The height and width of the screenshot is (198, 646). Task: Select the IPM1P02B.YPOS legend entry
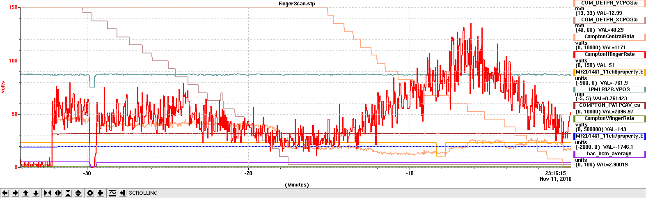click(609, 90)
